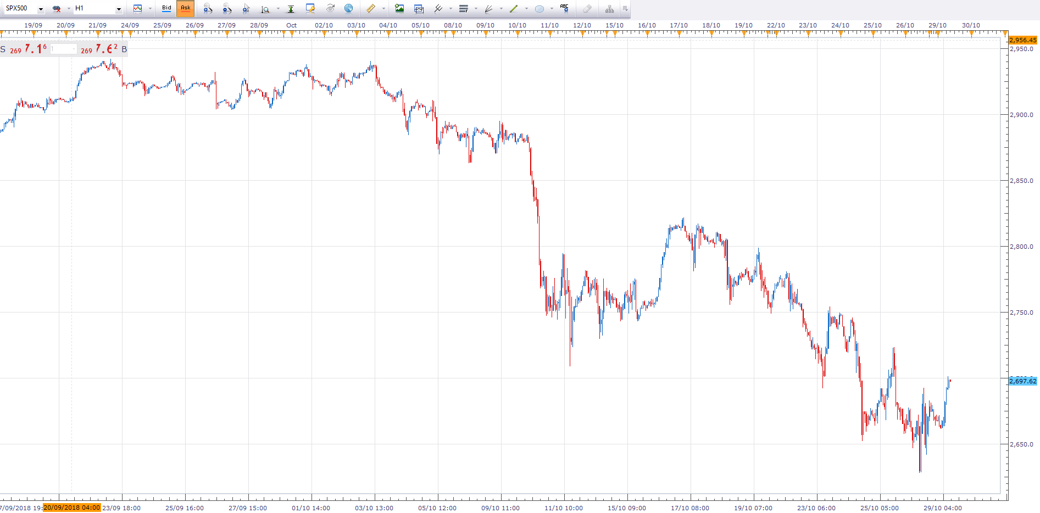Select the cursor zoom pointer tool

point(246,8)
